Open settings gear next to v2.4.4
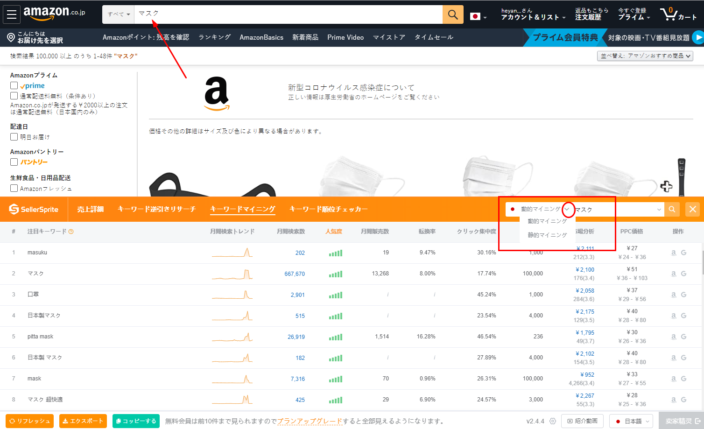This screenshot has height=429, width=704. pyautogui.click(x=553, y=421)
